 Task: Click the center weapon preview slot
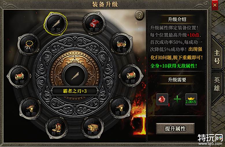75,75
